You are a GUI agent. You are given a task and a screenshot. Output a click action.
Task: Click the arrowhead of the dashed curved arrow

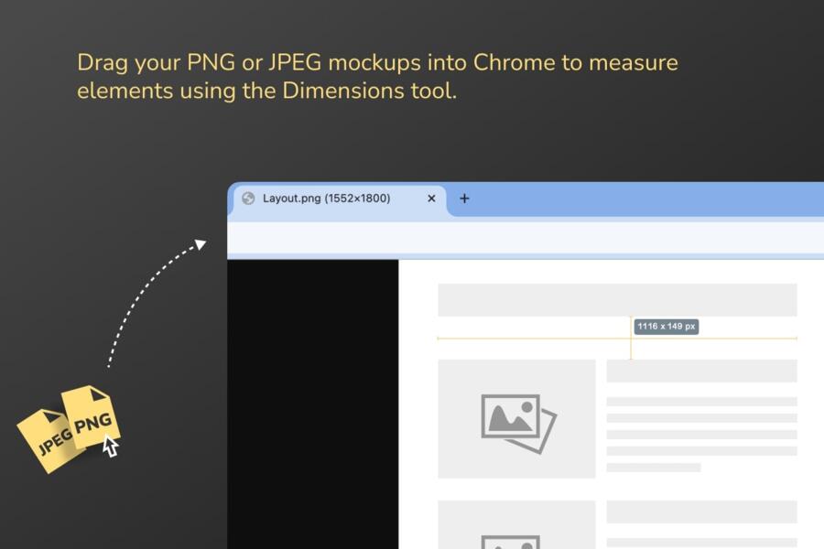pyautogui.click(x=199, y=243)
